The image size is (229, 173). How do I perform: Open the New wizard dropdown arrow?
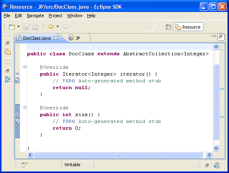[x=18, y=27]
